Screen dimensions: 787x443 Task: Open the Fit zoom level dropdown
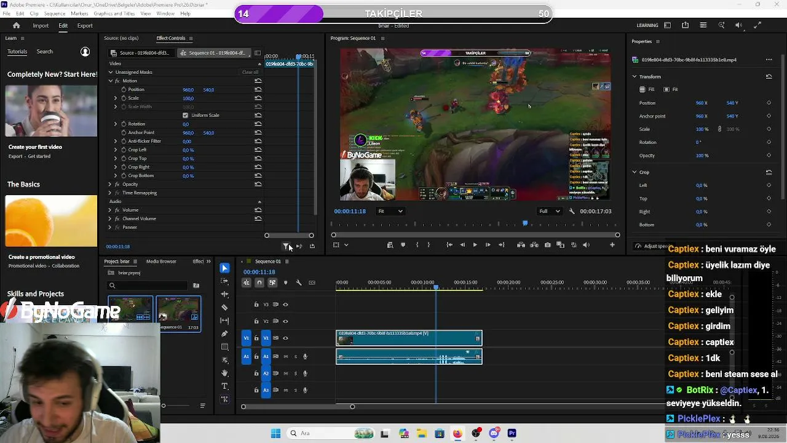point(390,211)
